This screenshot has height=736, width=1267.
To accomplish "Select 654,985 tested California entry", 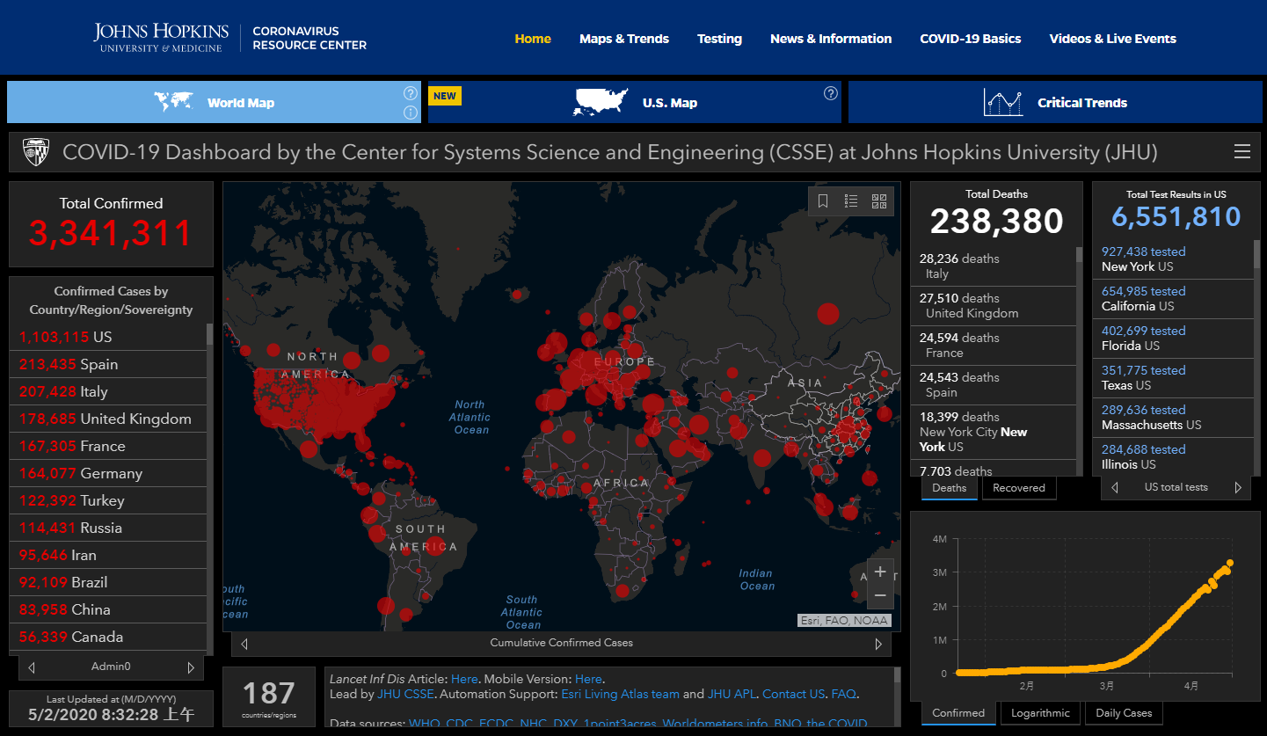I will pos(1173,299).
